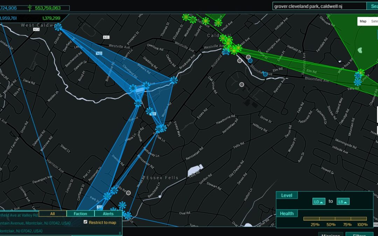Viewport: 378px width, 236px height.
Task: Select the All comm tab
Action: (52, 214)
